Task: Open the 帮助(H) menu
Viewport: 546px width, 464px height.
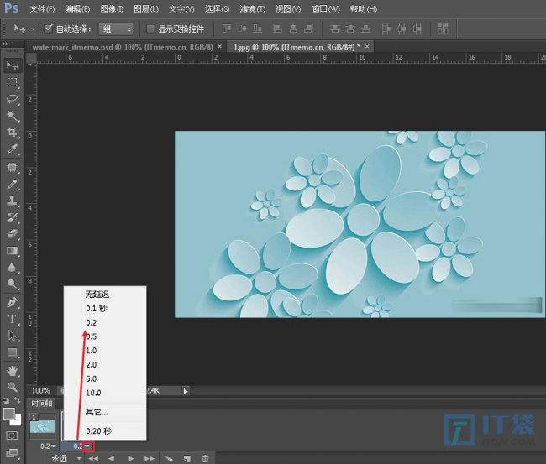Action: [x=364, y=8]
